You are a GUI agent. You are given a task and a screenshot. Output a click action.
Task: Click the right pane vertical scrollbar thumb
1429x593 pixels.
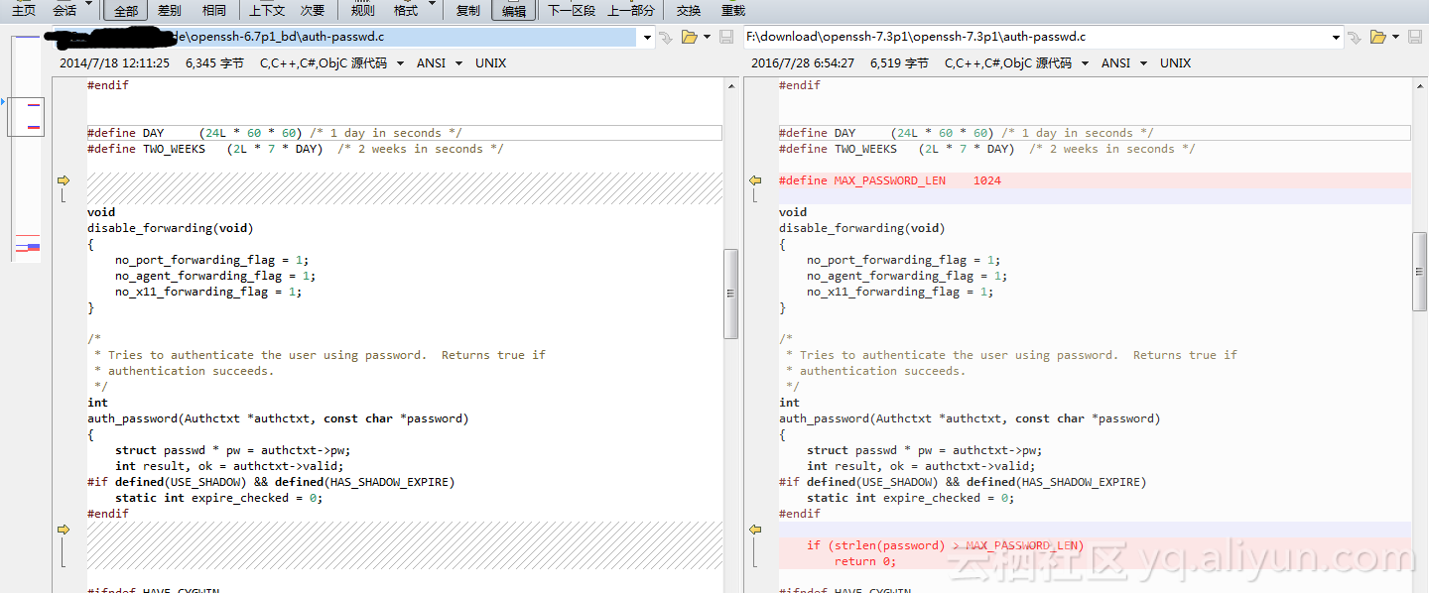pyautogui.click(x=1420, y=273)
